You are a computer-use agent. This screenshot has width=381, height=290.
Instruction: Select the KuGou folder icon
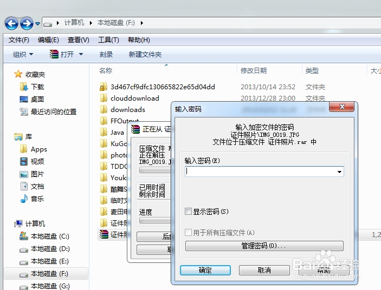click(x=104, y=143)
